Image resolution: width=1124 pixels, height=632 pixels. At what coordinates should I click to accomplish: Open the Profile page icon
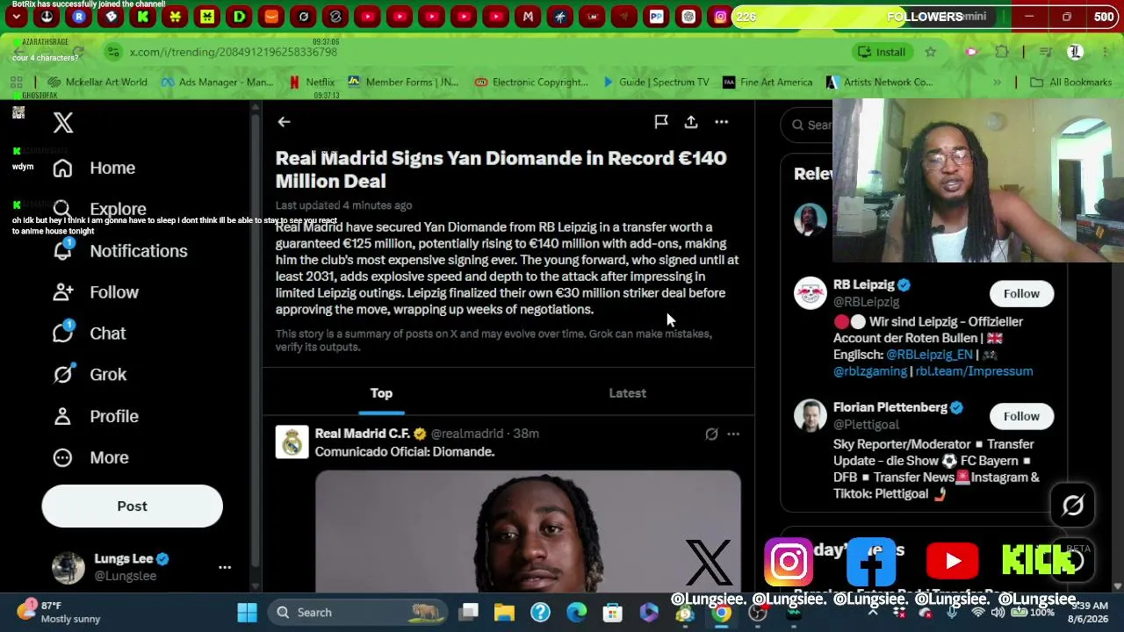point(62,416)
